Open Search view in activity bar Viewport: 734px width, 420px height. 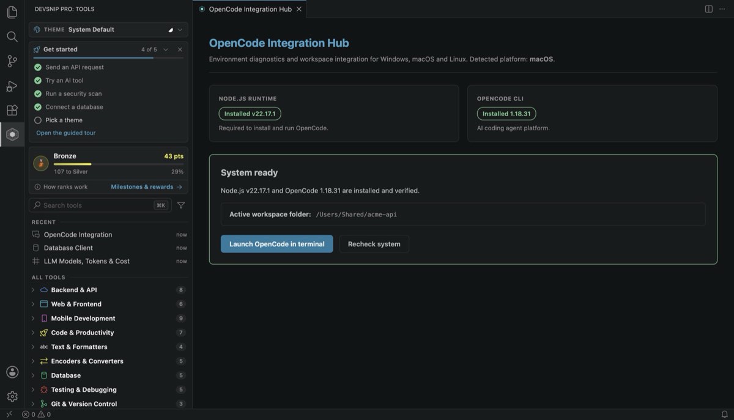click(x=12, y=37)
